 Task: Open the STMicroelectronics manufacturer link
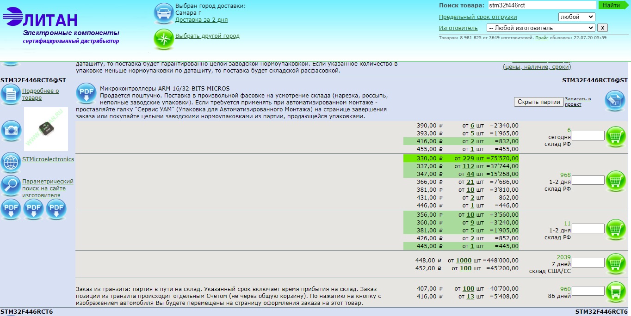tap(48, 159)
